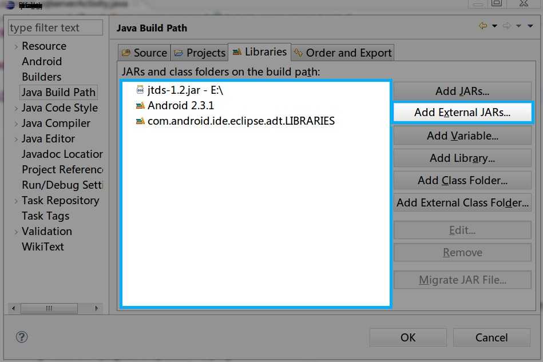Viewport: 543px width, 362px height.
Task: Click the Migrate JAR File... button
Action: click(462, 280)
